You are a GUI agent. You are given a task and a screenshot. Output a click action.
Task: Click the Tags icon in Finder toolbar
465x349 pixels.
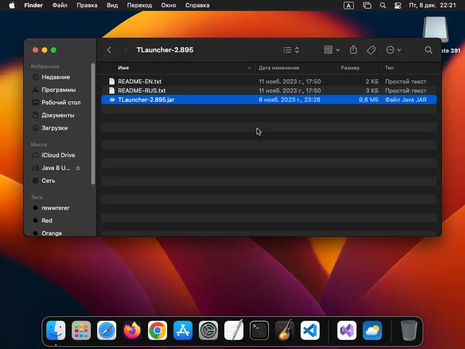[x=371, y=50]
